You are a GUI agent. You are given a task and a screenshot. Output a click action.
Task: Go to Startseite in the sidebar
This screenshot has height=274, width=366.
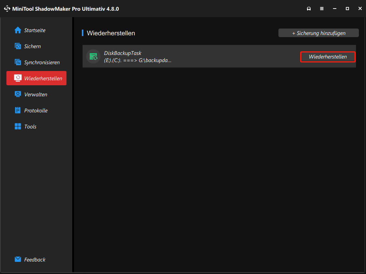tap(35, 30)
